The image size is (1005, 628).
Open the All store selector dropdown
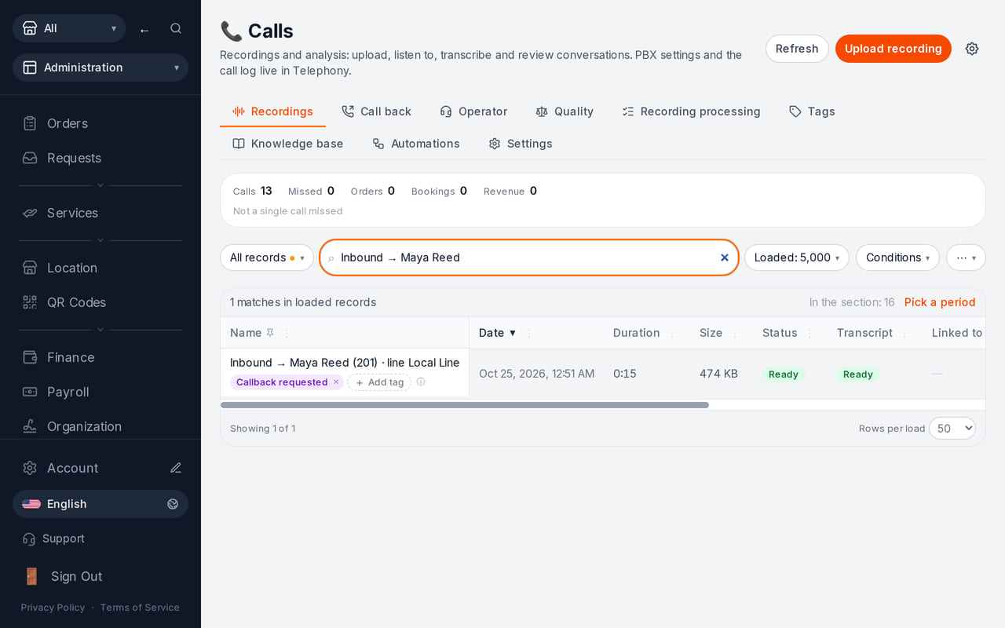(69, 28)
